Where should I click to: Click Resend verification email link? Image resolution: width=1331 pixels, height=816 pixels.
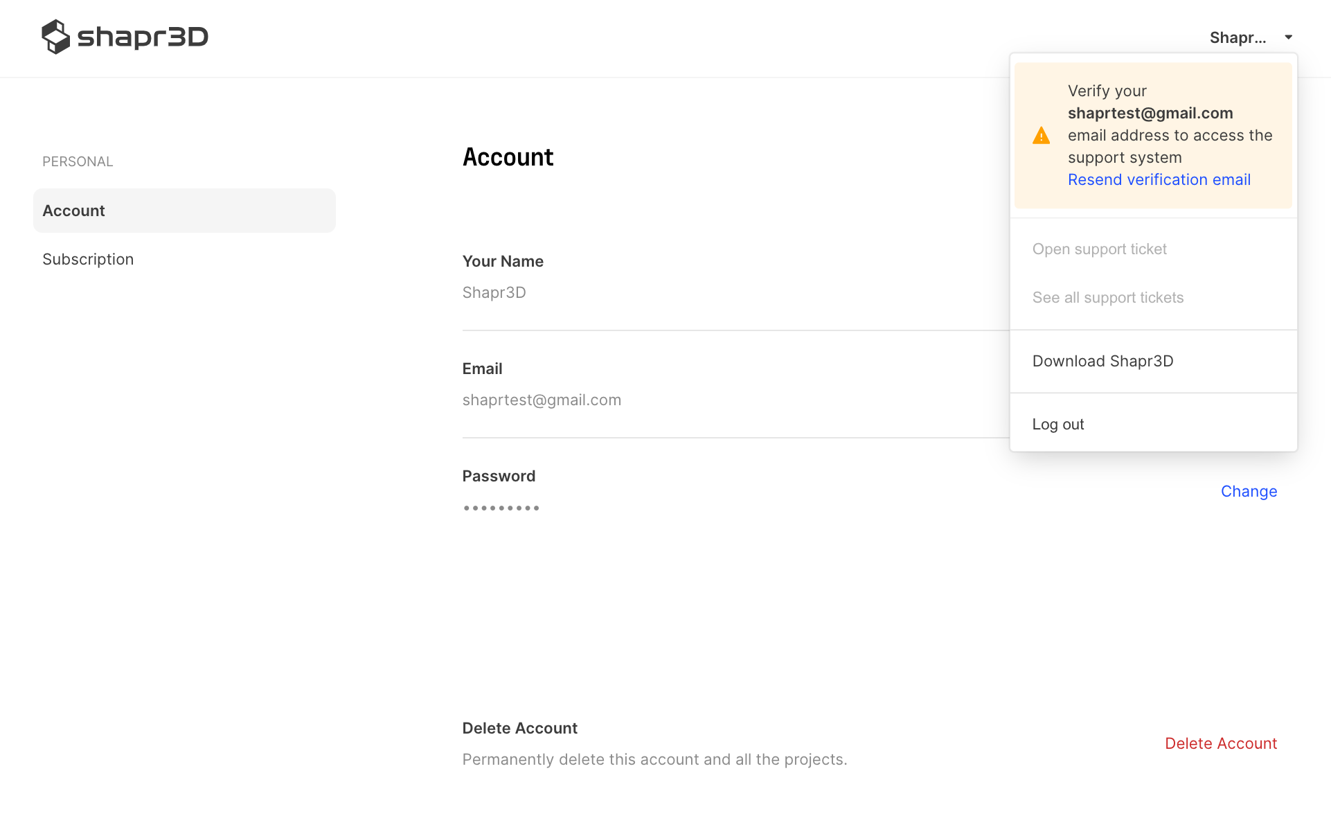point(1158,179)
